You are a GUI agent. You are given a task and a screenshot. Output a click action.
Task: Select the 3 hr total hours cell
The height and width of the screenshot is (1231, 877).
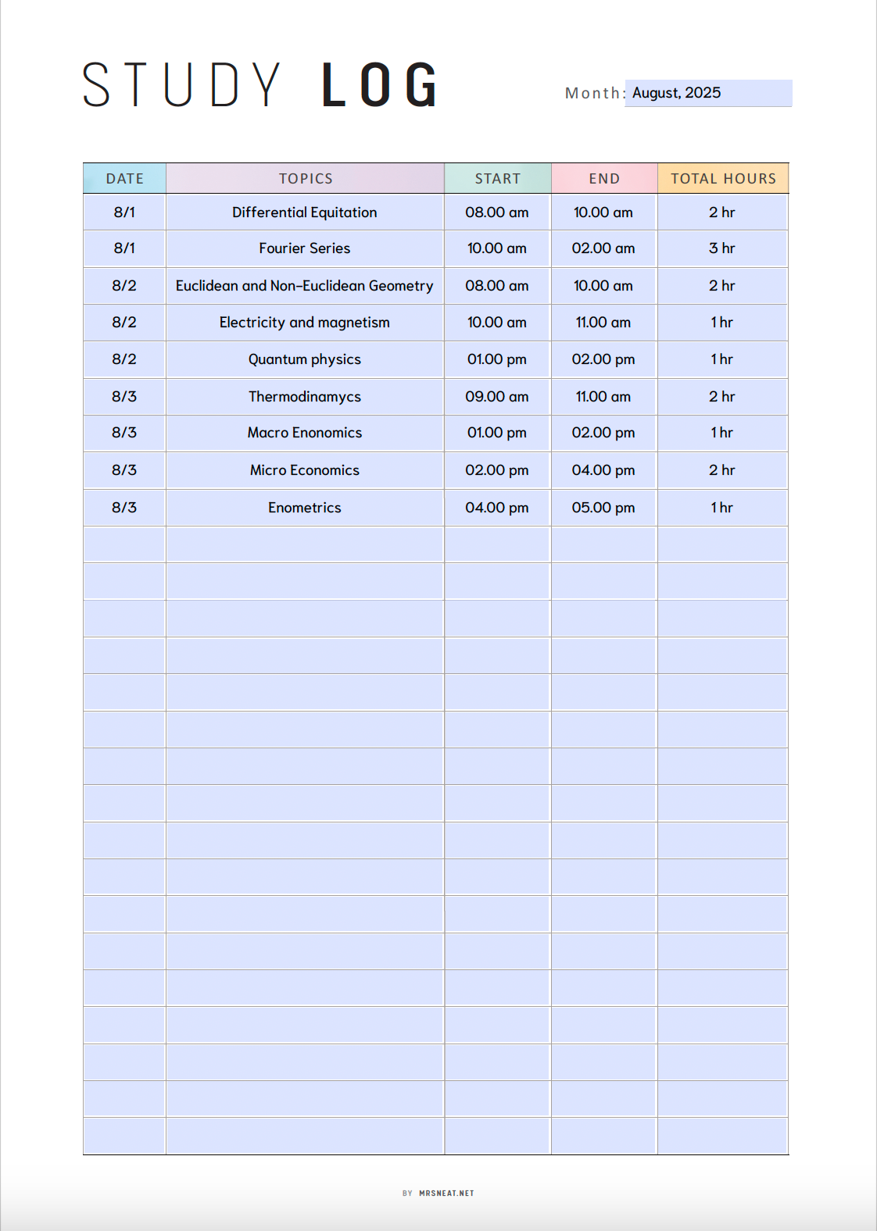[x=721, y=248]
